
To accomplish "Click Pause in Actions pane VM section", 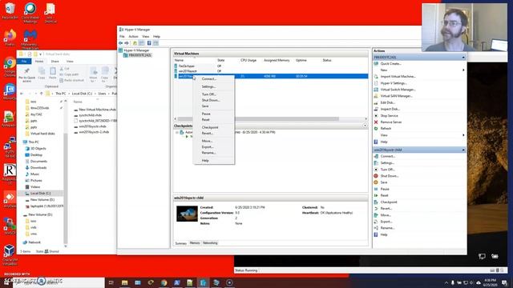I will pyautogui.click(x=385, y=189).
